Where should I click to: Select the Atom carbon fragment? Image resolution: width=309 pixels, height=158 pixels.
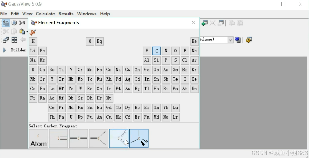[x=38, y=138]
